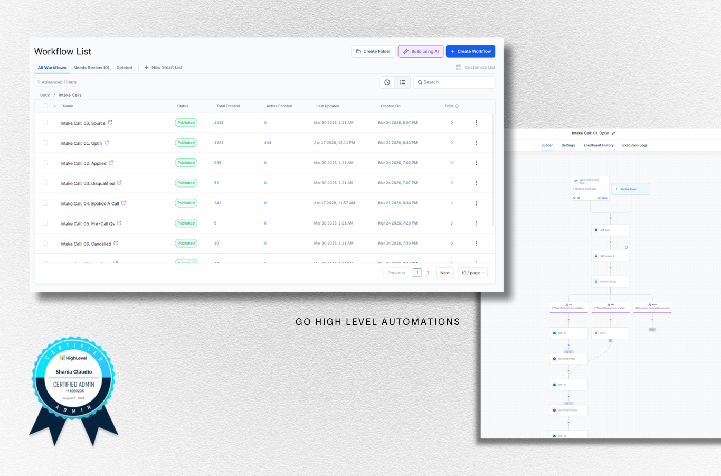This screenshot has width=721, height=476.
Task: View Stats on Opportunity Created trigger
Action: point(603,198)
